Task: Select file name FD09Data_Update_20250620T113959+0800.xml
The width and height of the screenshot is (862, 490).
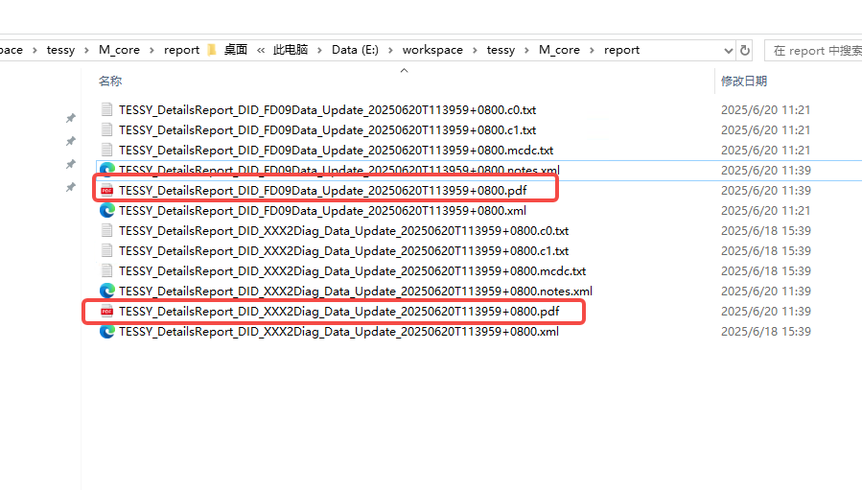Action: [323, 210]
